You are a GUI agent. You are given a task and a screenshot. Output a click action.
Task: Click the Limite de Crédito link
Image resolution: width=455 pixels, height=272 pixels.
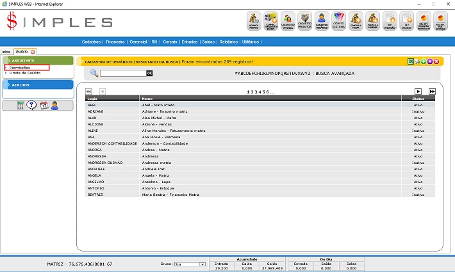tap(24, 73)
